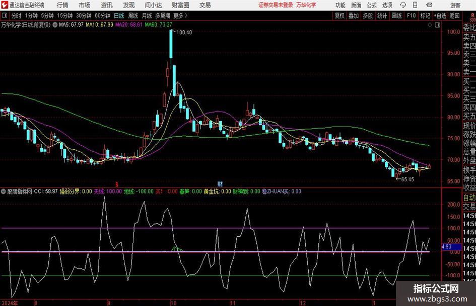Click the 天线: 100.00 label
The width and height of the screenshot is (476, 306).
[108, 191]
